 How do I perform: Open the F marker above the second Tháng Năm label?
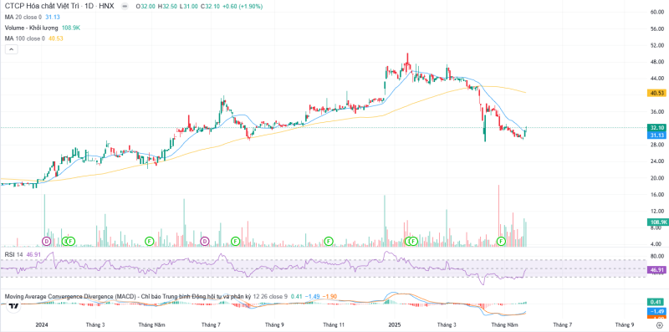(x=501, y=242)
